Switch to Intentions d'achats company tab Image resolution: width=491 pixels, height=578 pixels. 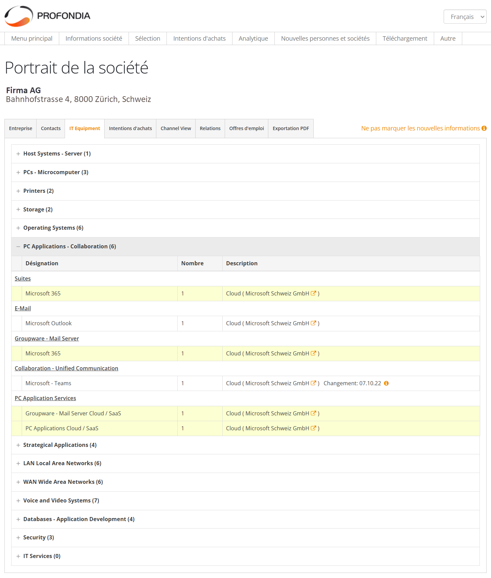(x=130, y=128)
